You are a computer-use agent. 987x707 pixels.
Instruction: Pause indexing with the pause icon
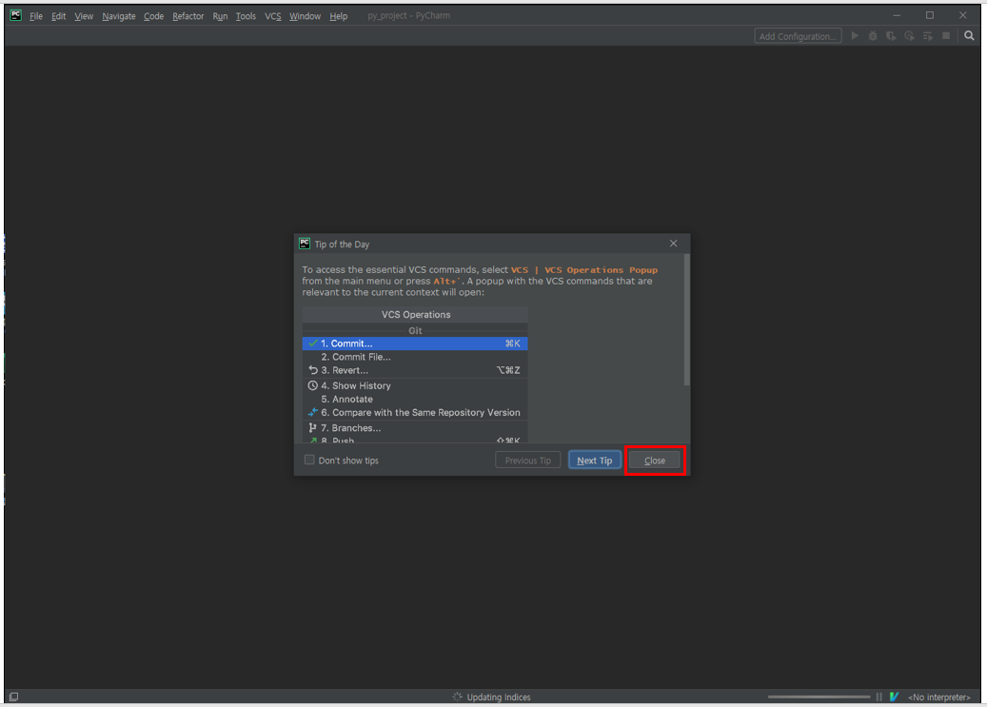[x=878, y=697]
